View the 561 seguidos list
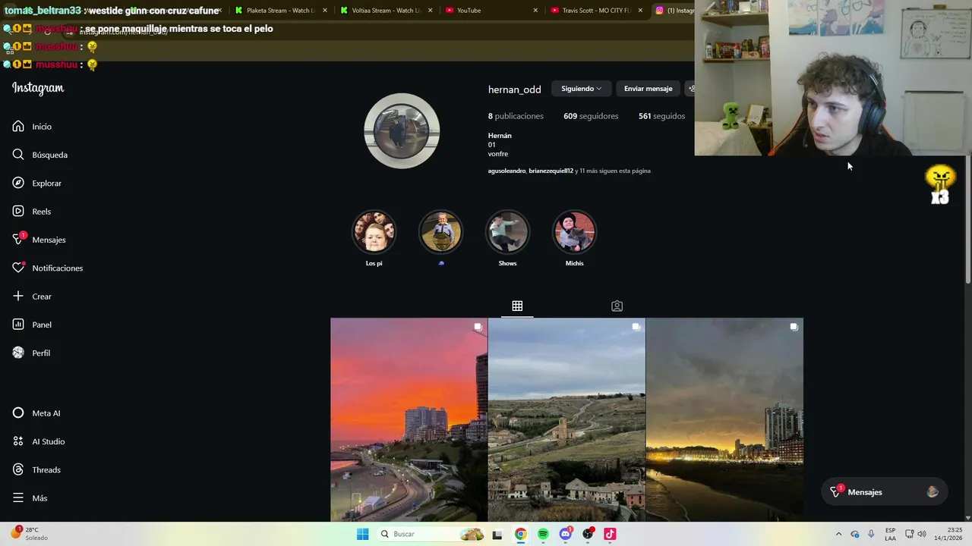The width and height of the screenshot is (972, 546). coord(661,116)
